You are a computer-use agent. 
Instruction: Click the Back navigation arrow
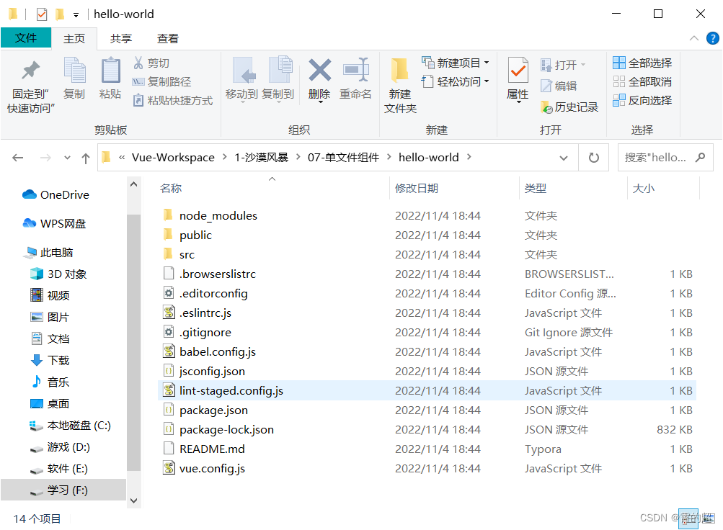[17, 158]
